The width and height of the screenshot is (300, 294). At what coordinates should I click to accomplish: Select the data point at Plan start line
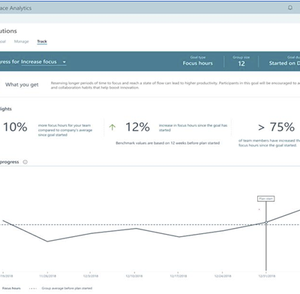[266, 222]
